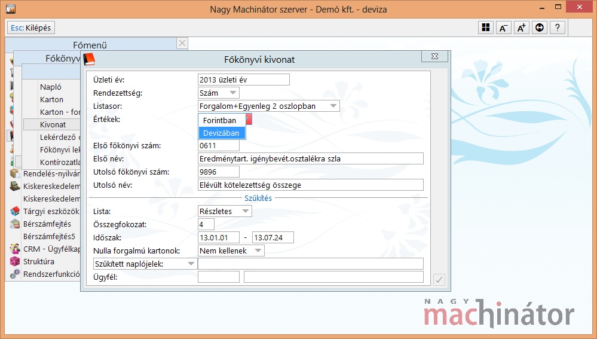The width and height of the screenshot is (597, 339).
Task: Select Kivonat menu item
Action: (x=52, y=124)
